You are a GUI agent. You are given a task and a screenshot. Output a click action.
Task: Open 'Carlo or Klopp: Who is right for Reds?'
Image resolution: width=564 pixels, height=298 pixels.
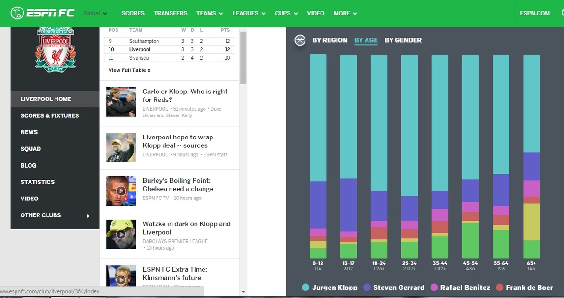click(x=185, y=96)
